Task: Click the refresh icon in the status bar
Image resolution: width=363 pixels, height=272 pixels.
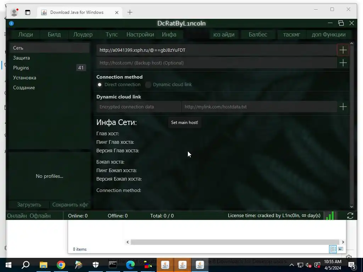Action: (350, 216)
